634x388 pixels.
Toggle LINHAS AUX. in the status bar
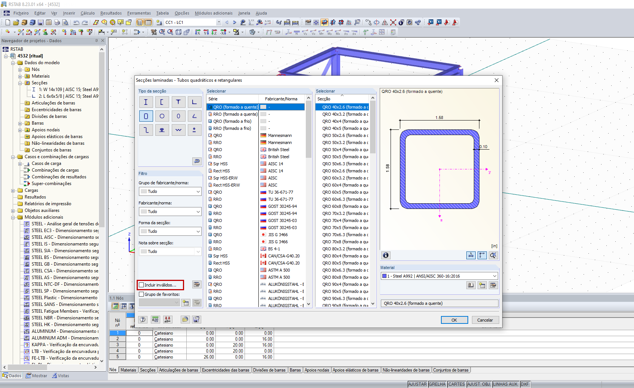pos(506,384)
